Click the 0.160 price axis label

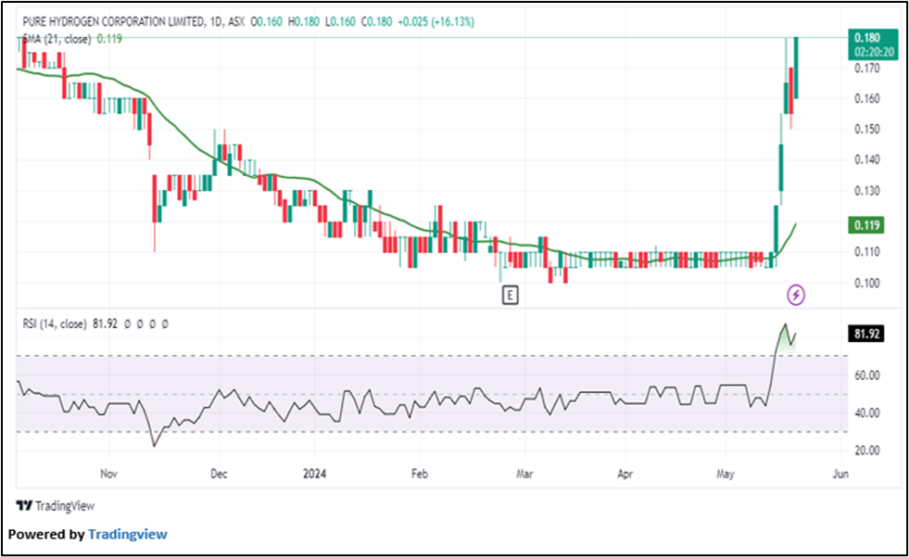tap(866, 98)
